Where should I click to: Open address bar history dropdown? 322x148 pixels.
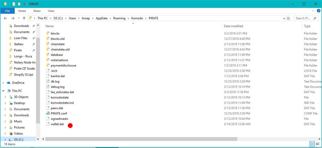[284, 18]
